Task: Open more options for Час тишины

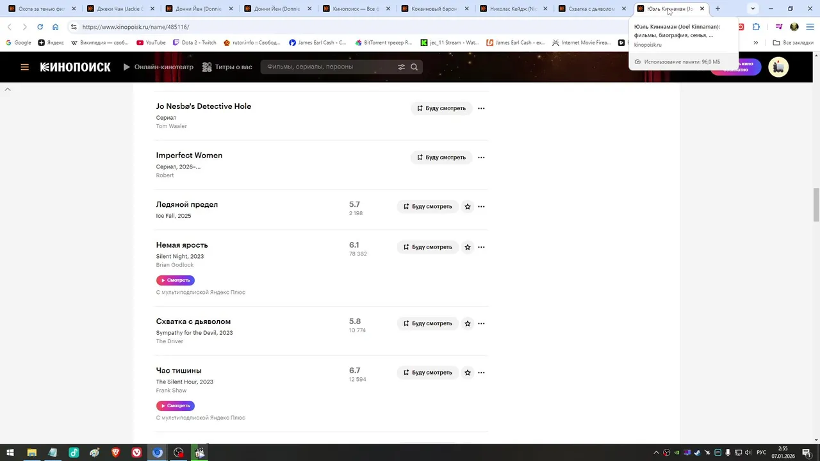Action: (481, 373)
